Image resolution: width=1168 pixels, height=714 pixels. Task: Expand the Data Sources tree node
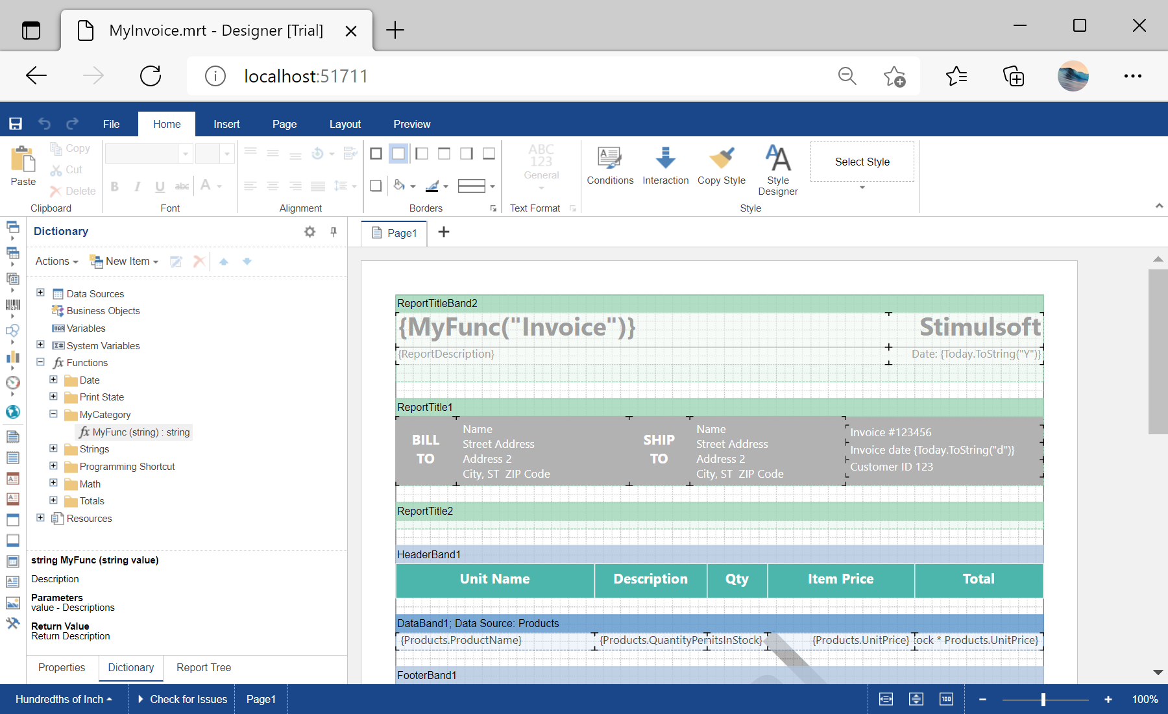coord(41,293)
